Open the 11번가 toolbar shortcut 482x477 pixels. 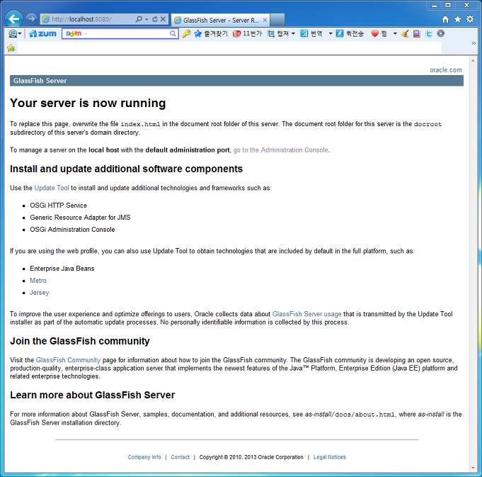coord(247,33)
